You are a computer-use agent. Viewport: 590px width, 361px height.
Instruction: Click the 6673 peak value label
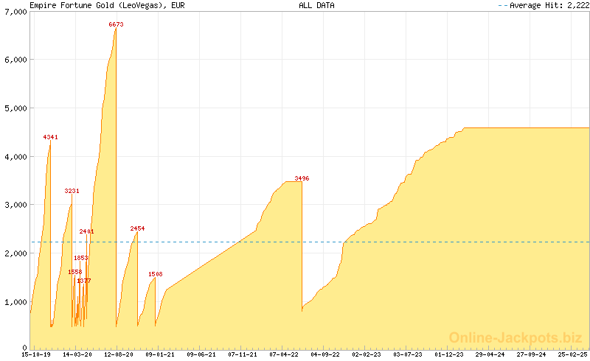pyautogui.click(x=116, y=24)
